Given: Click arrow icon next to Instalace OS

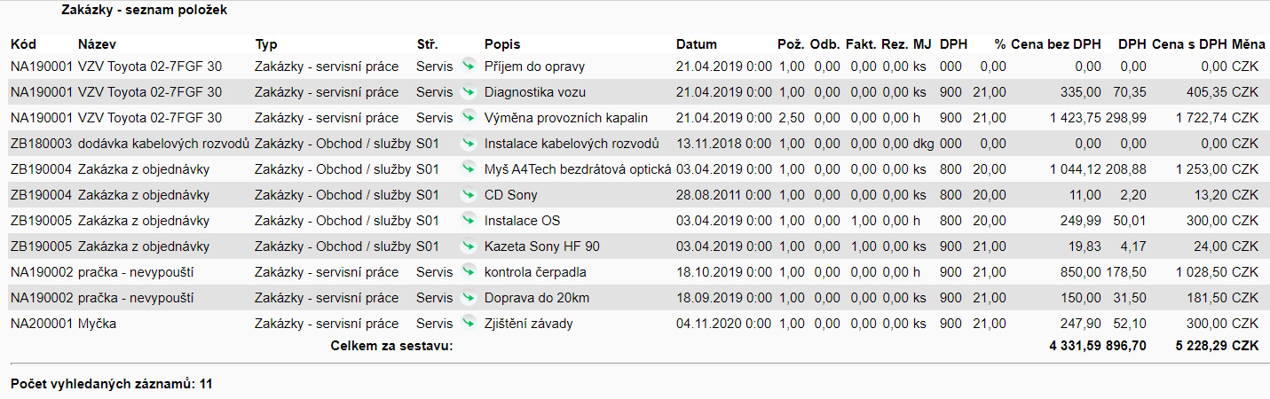Looking at the screenshot, I should [x=469, y=220].
